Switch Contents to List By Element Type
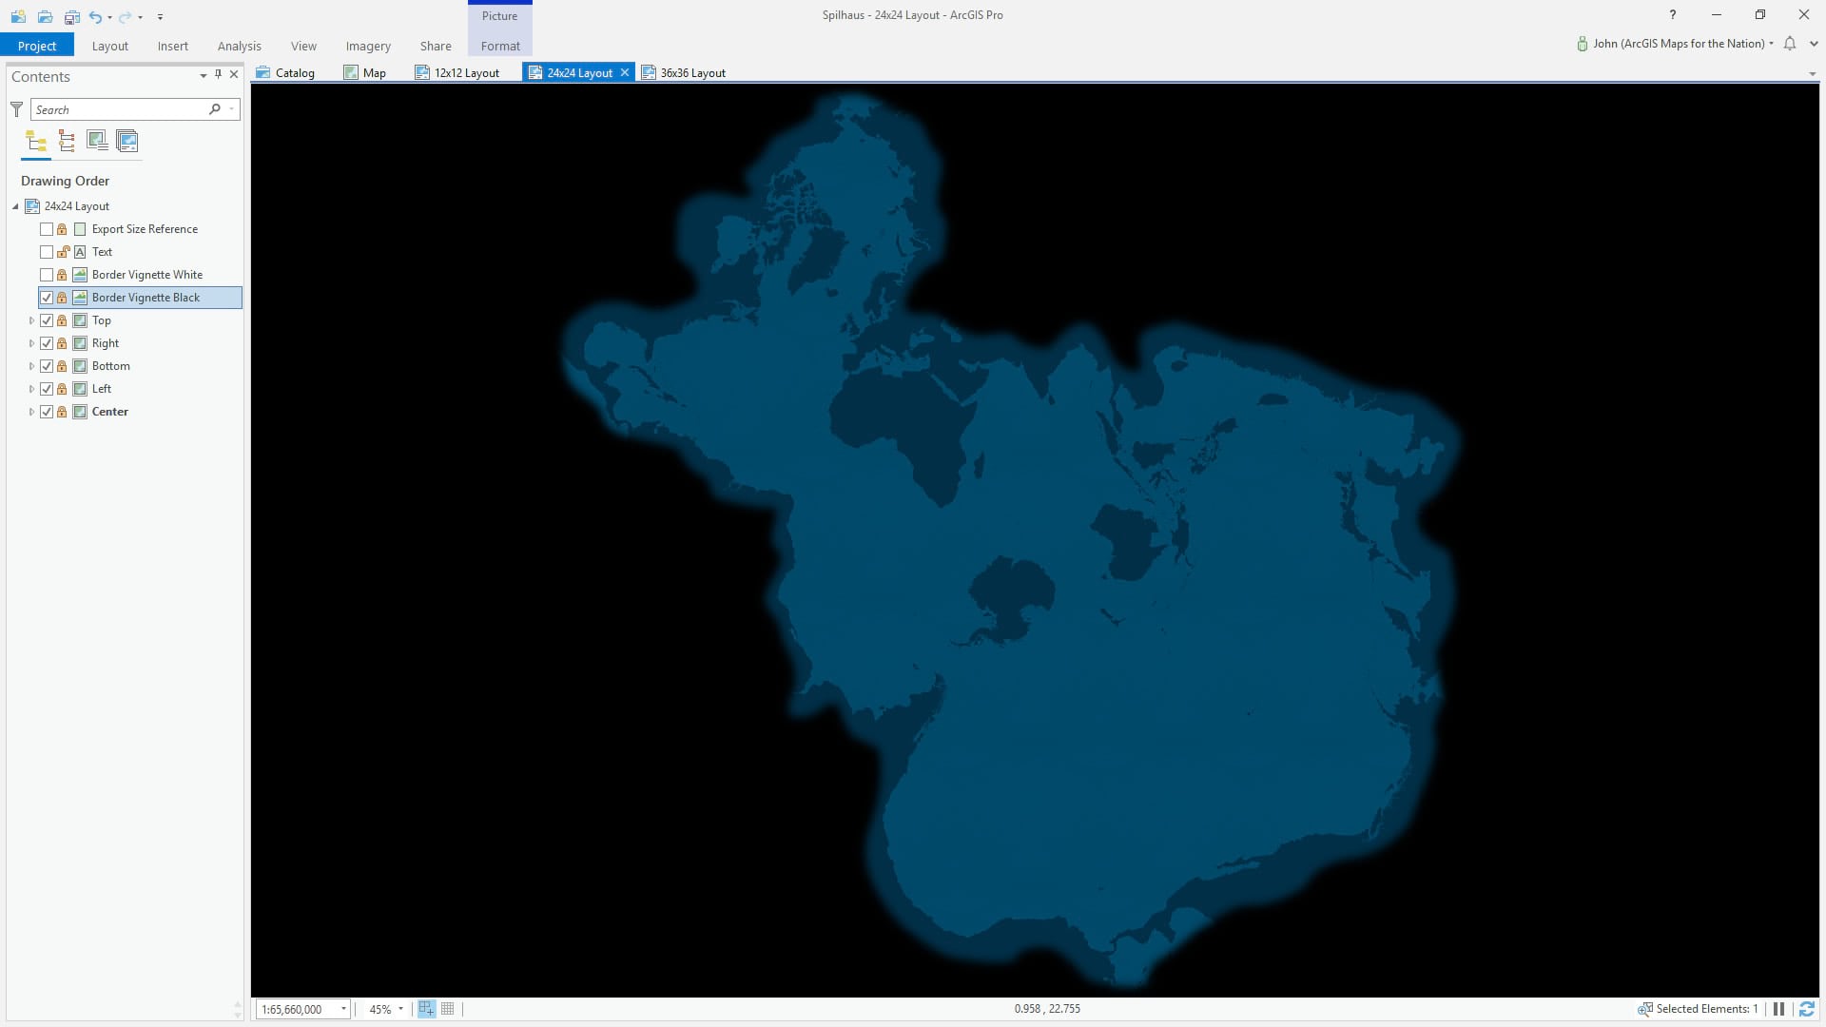This screenshot has width=1826, height=1027. (67, 142)
